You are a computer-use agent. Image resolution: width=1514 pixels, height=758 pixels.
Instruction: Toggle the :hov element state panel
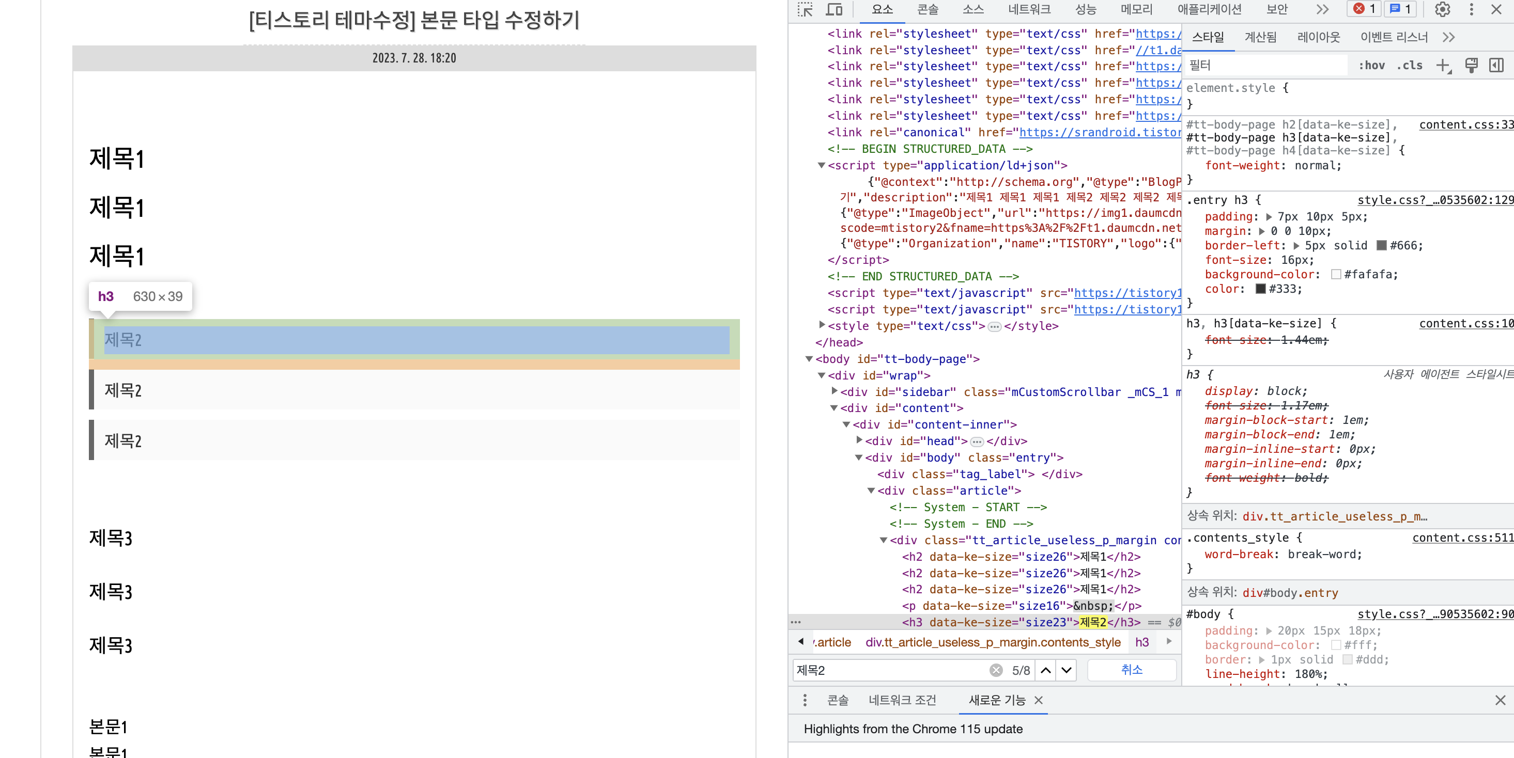[1371, 65]
